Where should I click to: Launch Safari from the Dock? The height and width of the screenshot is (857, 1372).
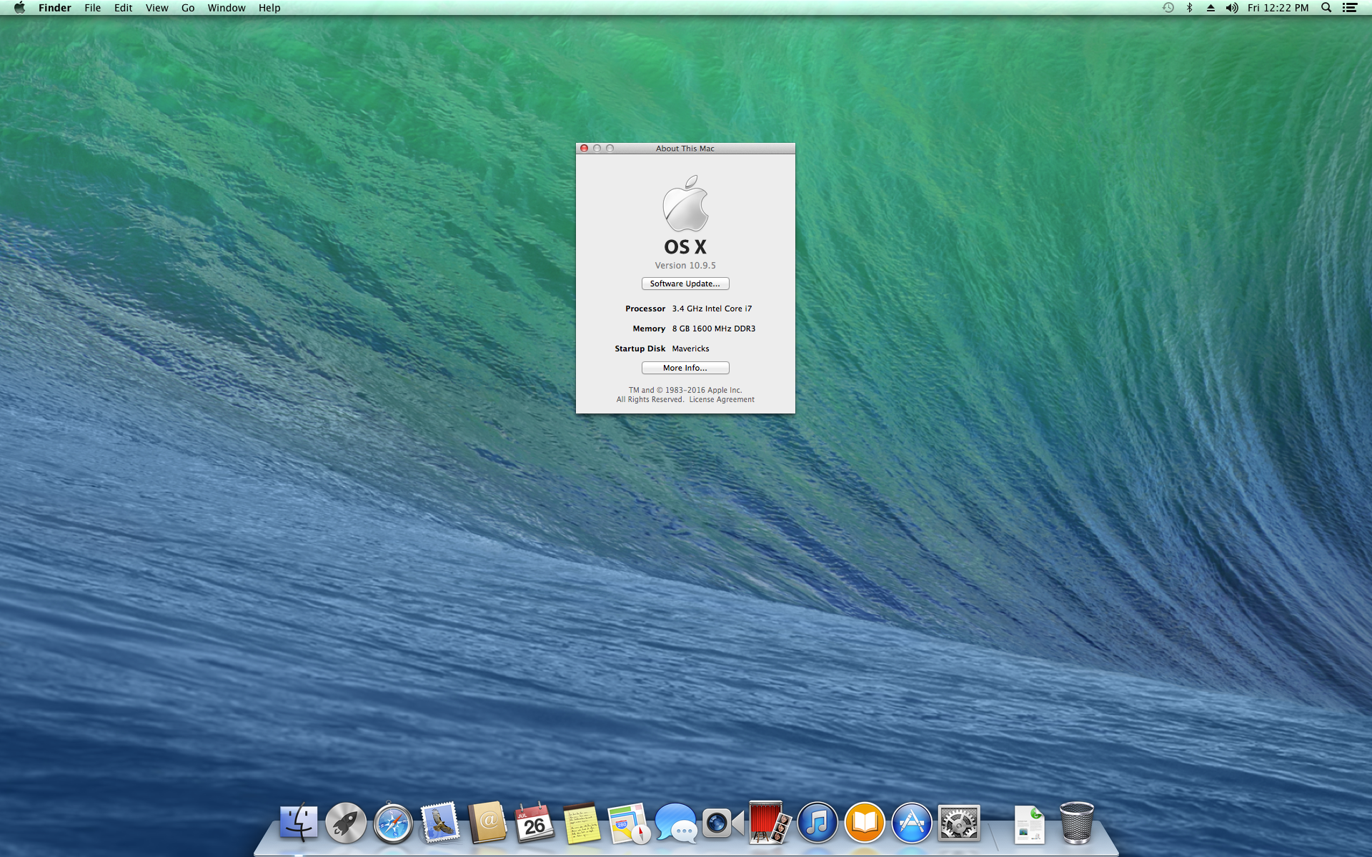click(x=393, y=823)
